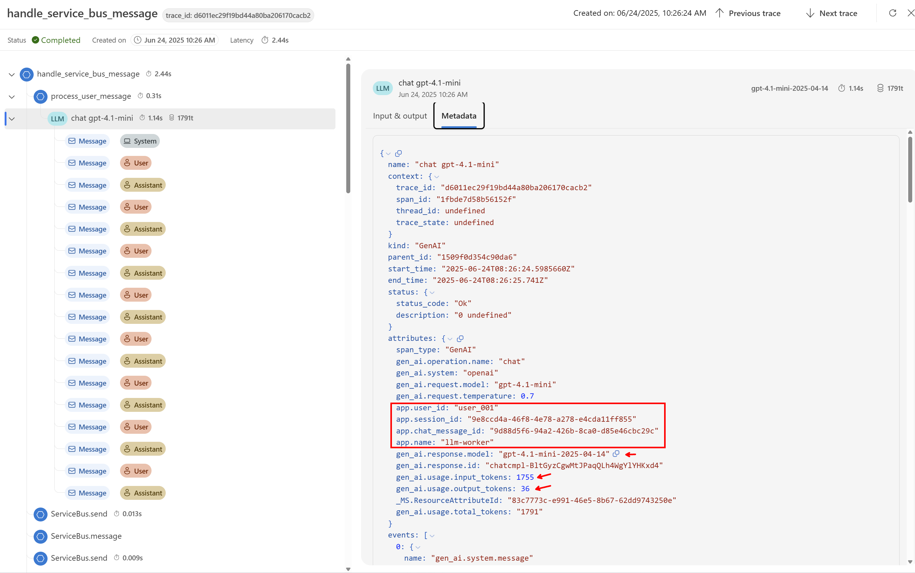Click the last ServiceBus.send span icon
915x573 pixels.
40,558
